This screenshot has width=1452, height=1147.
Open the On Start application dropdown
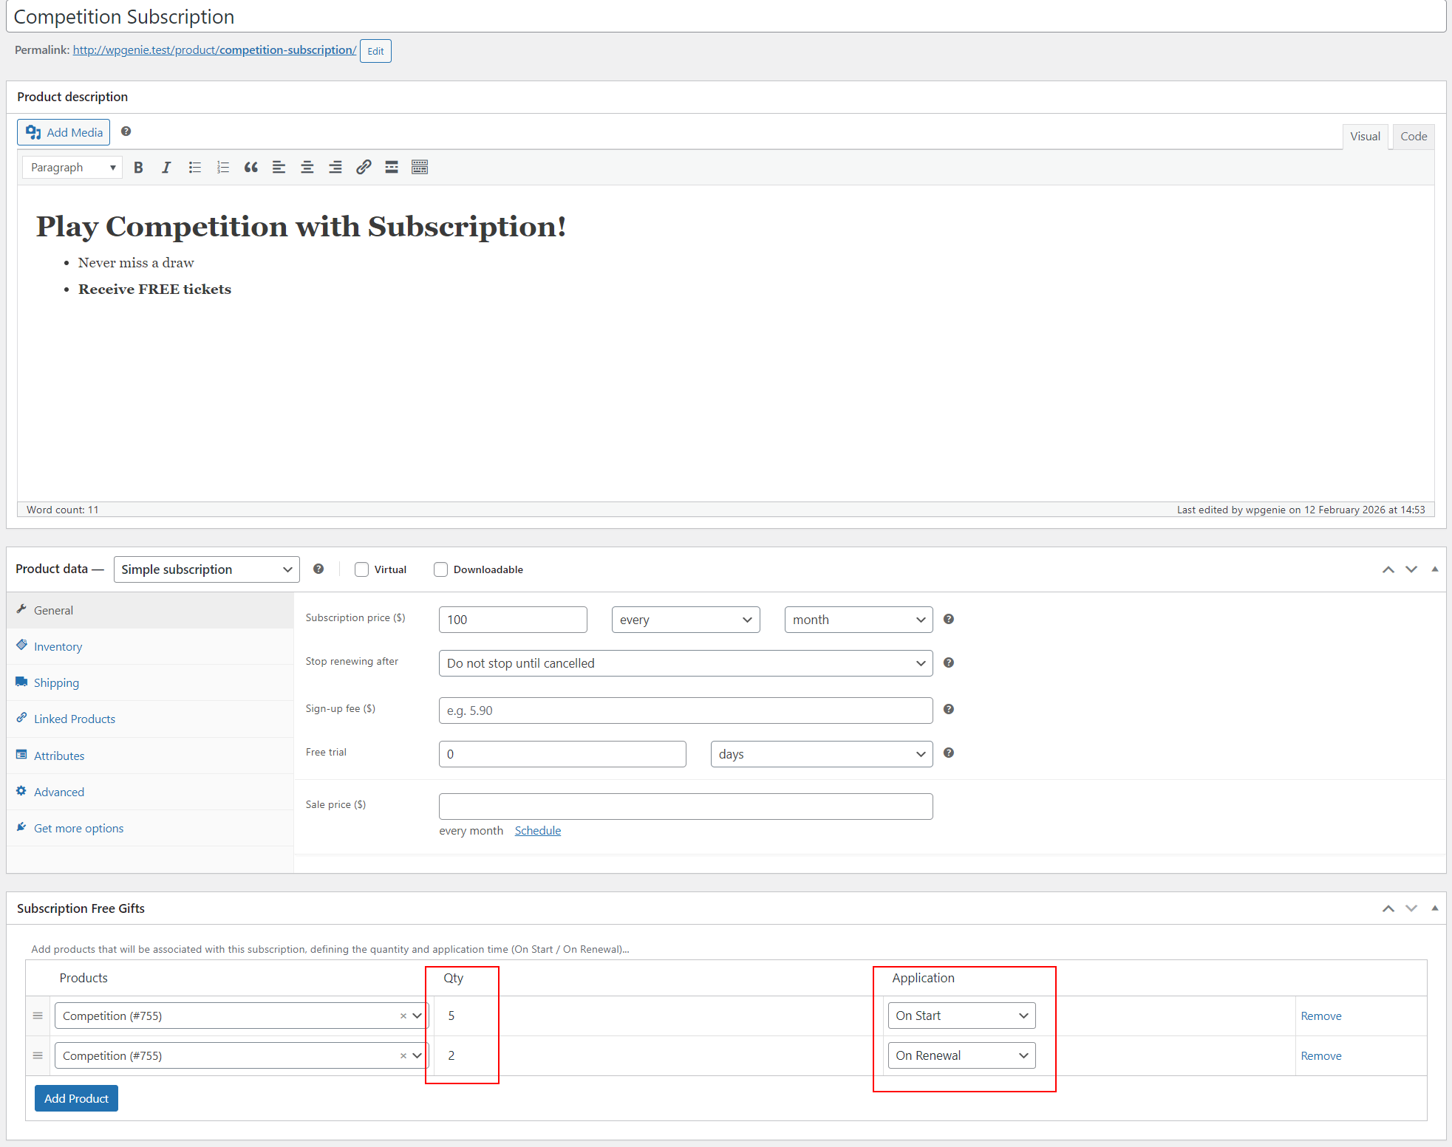coord(961,1016)
